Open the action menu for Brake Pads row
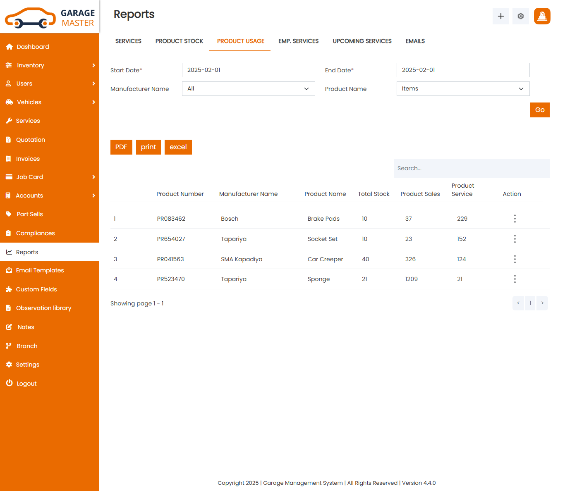 click(515, 218)
